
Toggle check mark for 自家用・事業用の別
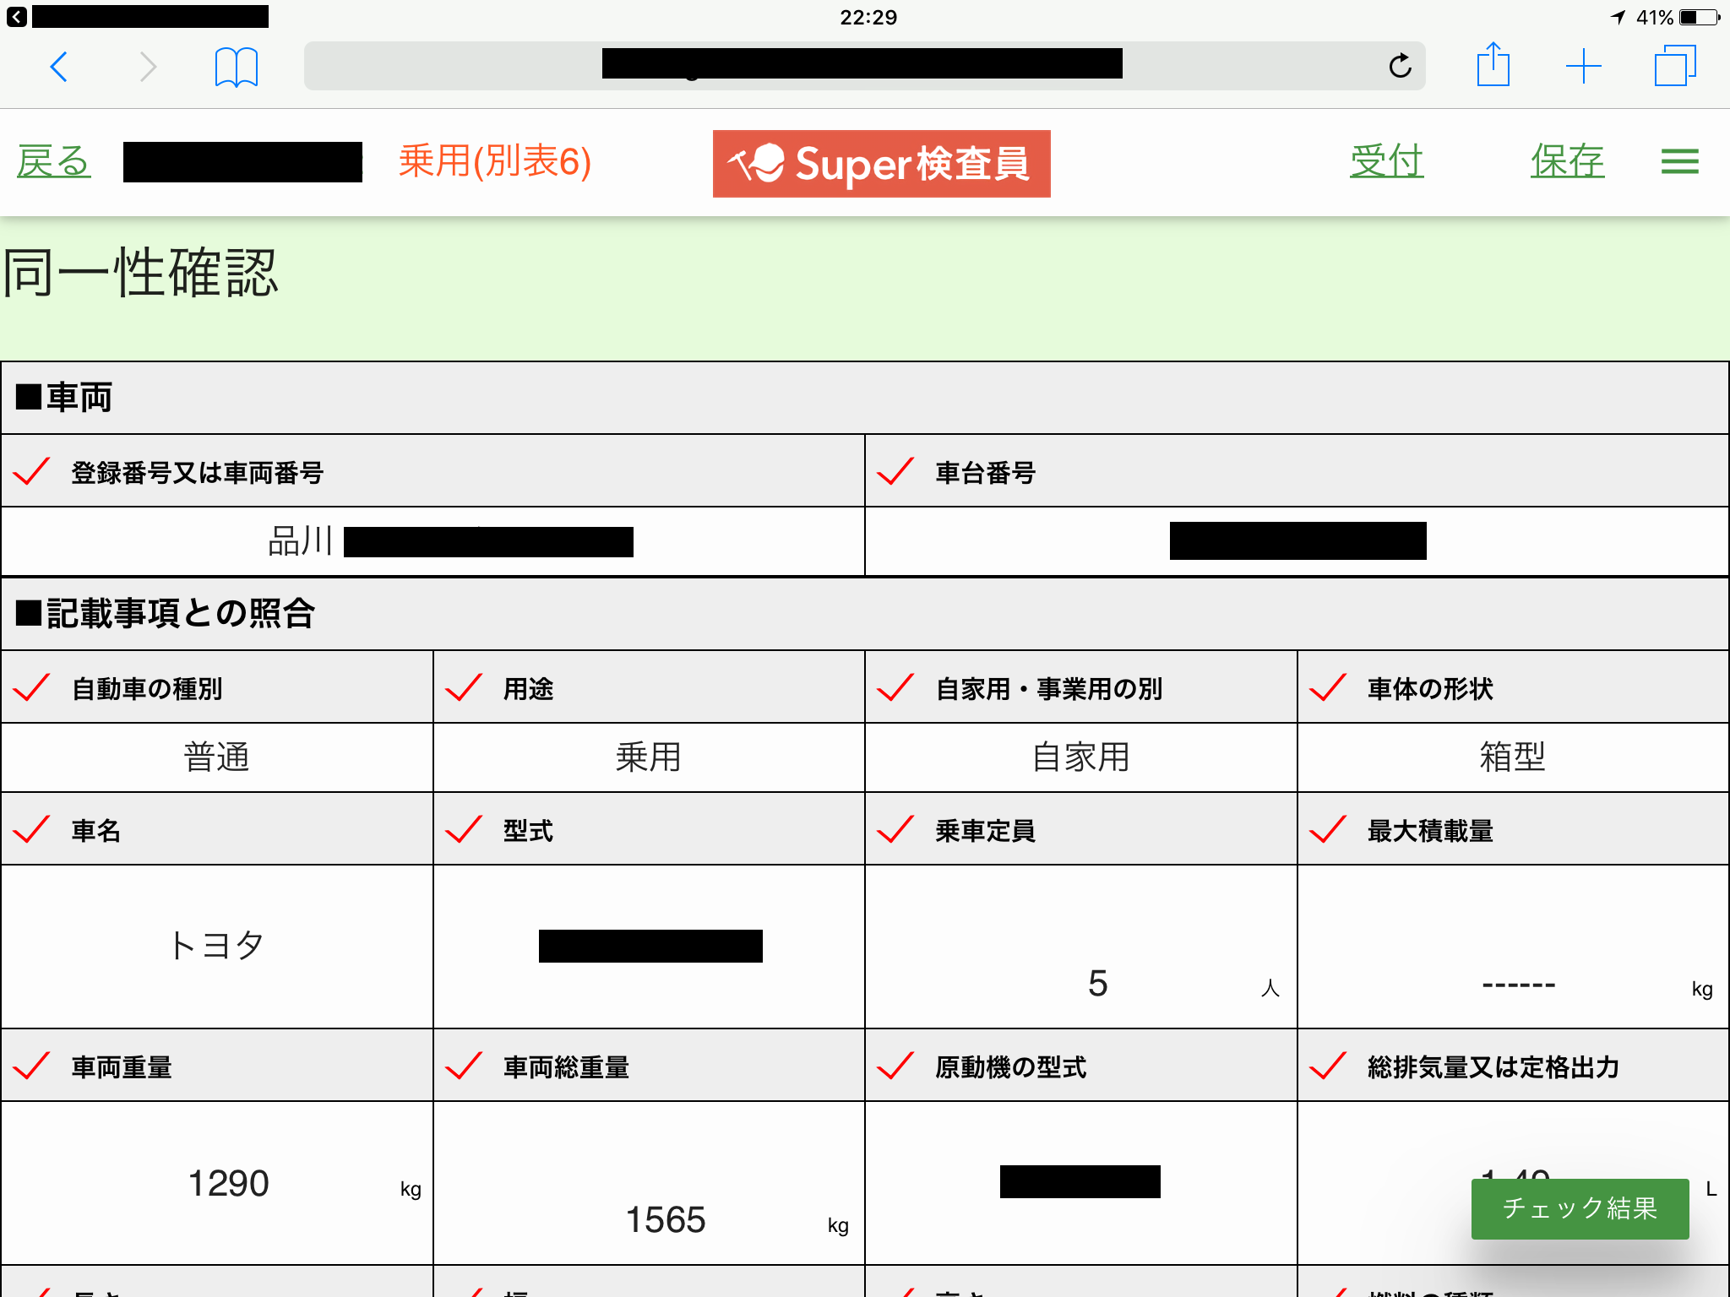[896, 688]
